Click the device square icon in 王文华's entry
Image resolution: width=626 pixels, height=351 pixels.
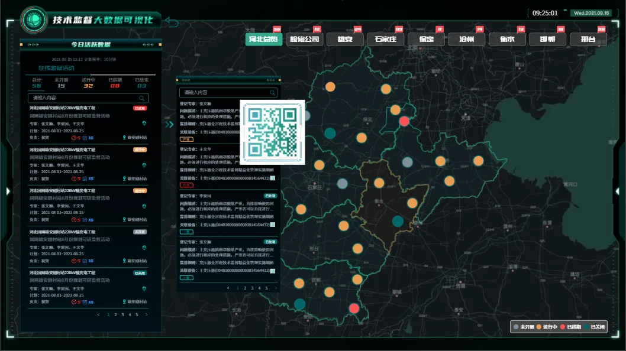[273, 178]
